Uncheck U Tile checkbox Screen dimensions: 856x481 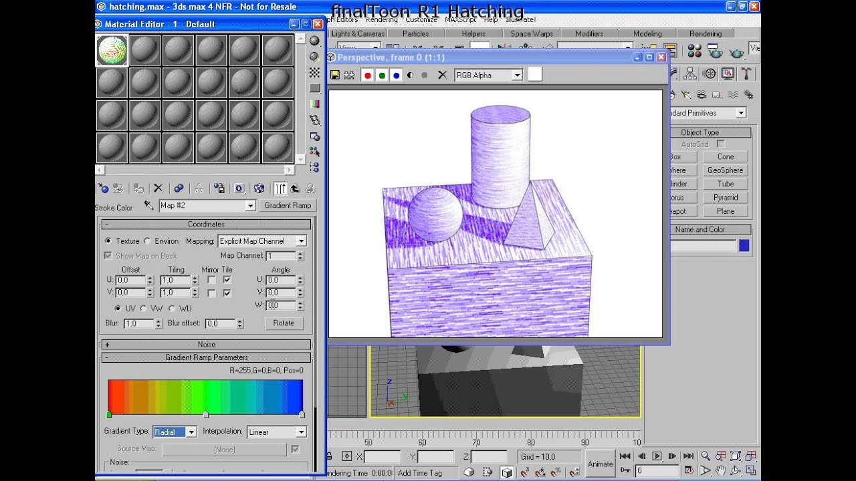coord(227,280)
